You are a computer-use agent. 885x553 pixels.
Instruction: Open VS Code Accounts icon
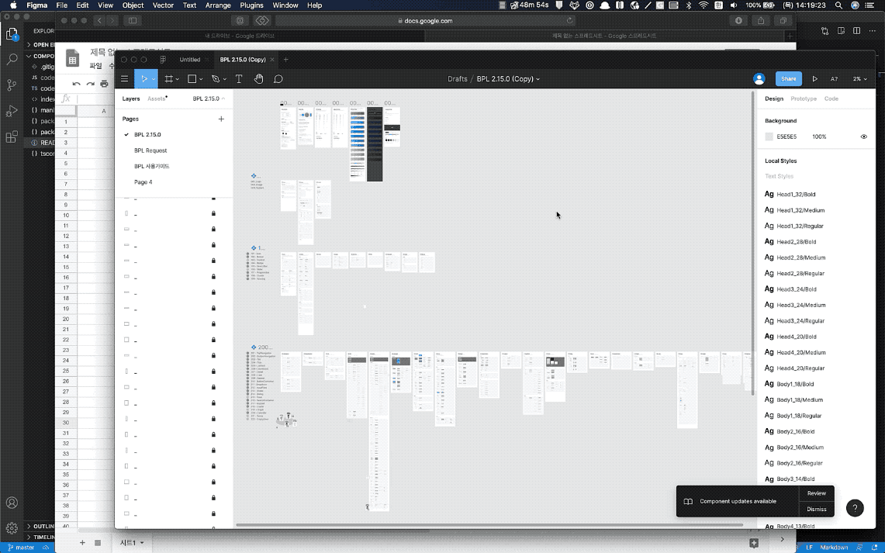tap(12, 503)
